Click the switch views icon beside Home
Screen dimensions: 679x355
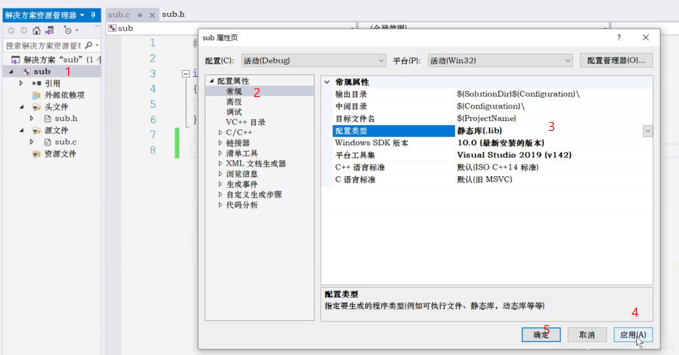[x=49, y=30]
